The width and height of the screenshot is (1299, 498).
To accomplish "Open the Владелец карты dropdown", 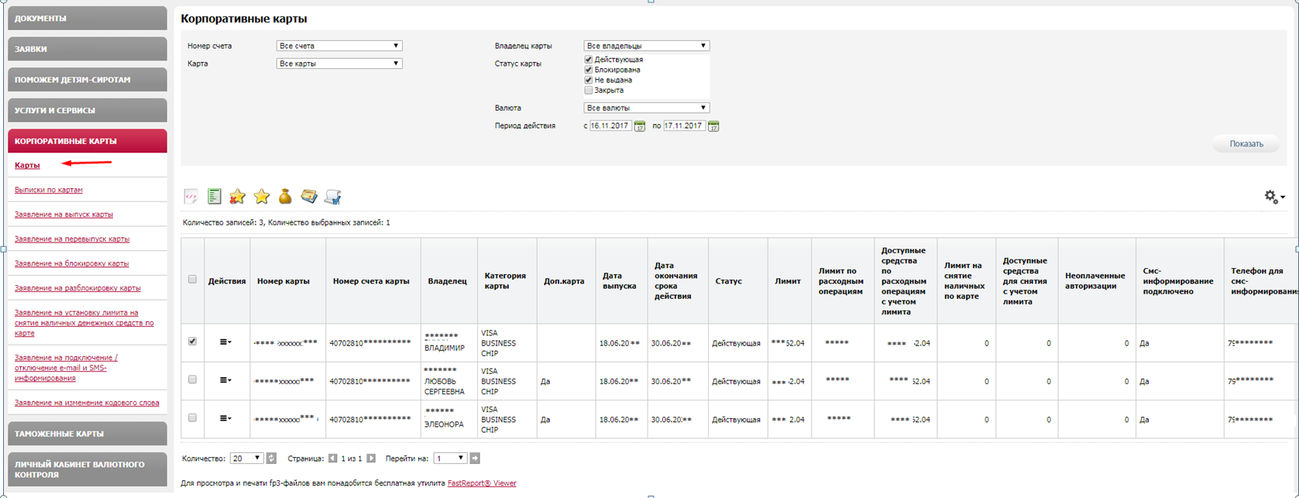I will pos(646,46).
